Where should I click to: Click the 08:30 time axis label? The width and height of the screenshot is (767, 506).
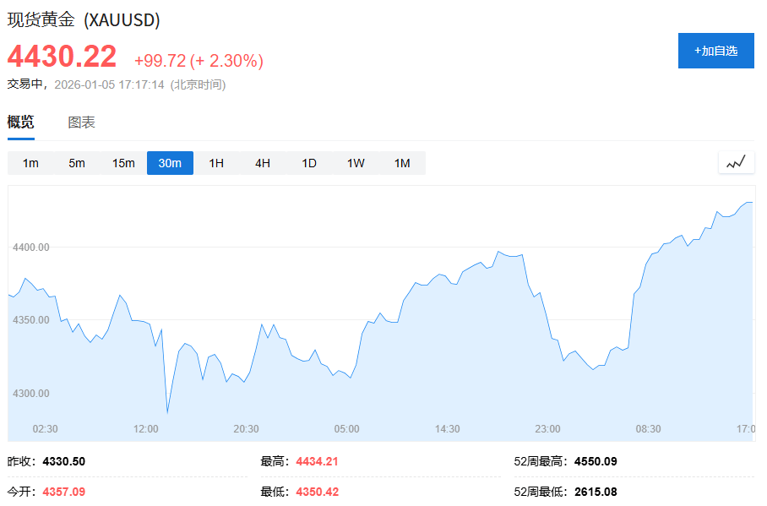click(x=648, y=429)
